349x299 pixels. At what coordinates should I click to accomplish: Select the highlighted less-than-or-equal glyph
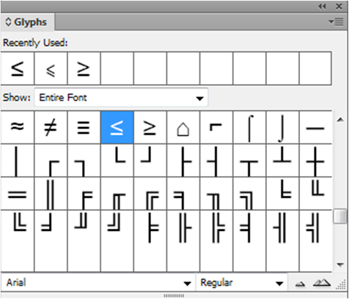(x=117, y=128)
